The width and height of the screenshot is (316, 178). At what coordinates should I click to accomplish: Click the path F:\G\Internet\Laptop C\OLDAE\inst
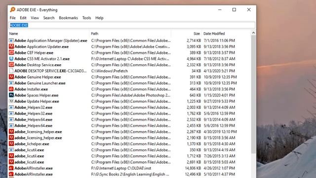121,168
